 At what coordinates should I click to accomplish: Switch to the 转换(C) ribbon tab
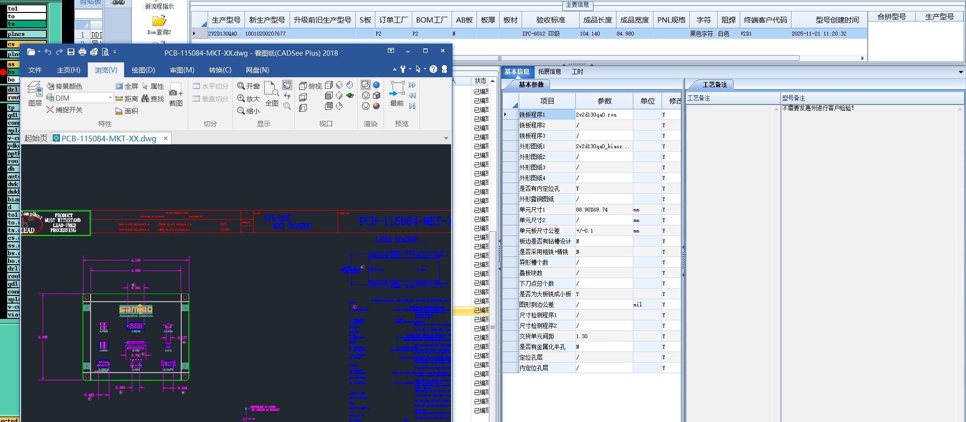pyautogui.click(x=220, y=70)
